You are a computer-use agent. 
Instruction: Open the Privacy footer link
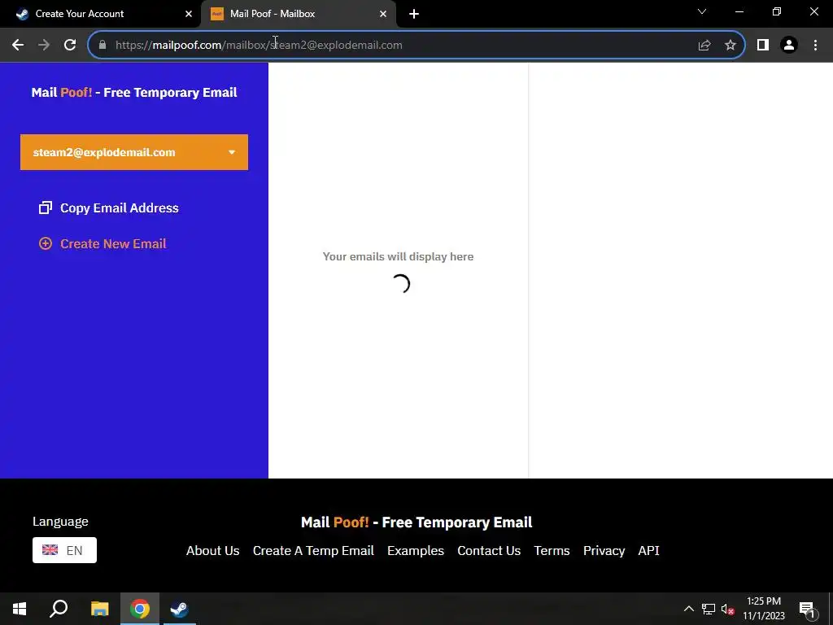pos(604,551)
